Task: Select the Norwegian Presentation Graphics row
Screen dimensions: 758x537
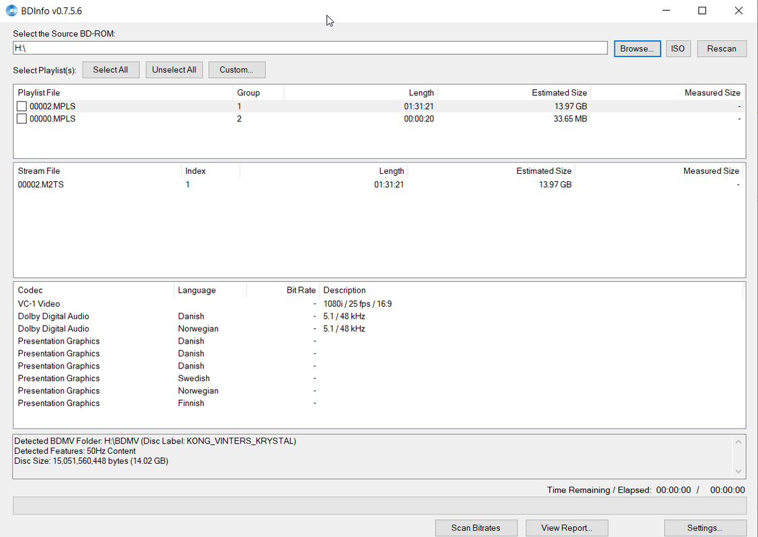Action: point(379,391)
